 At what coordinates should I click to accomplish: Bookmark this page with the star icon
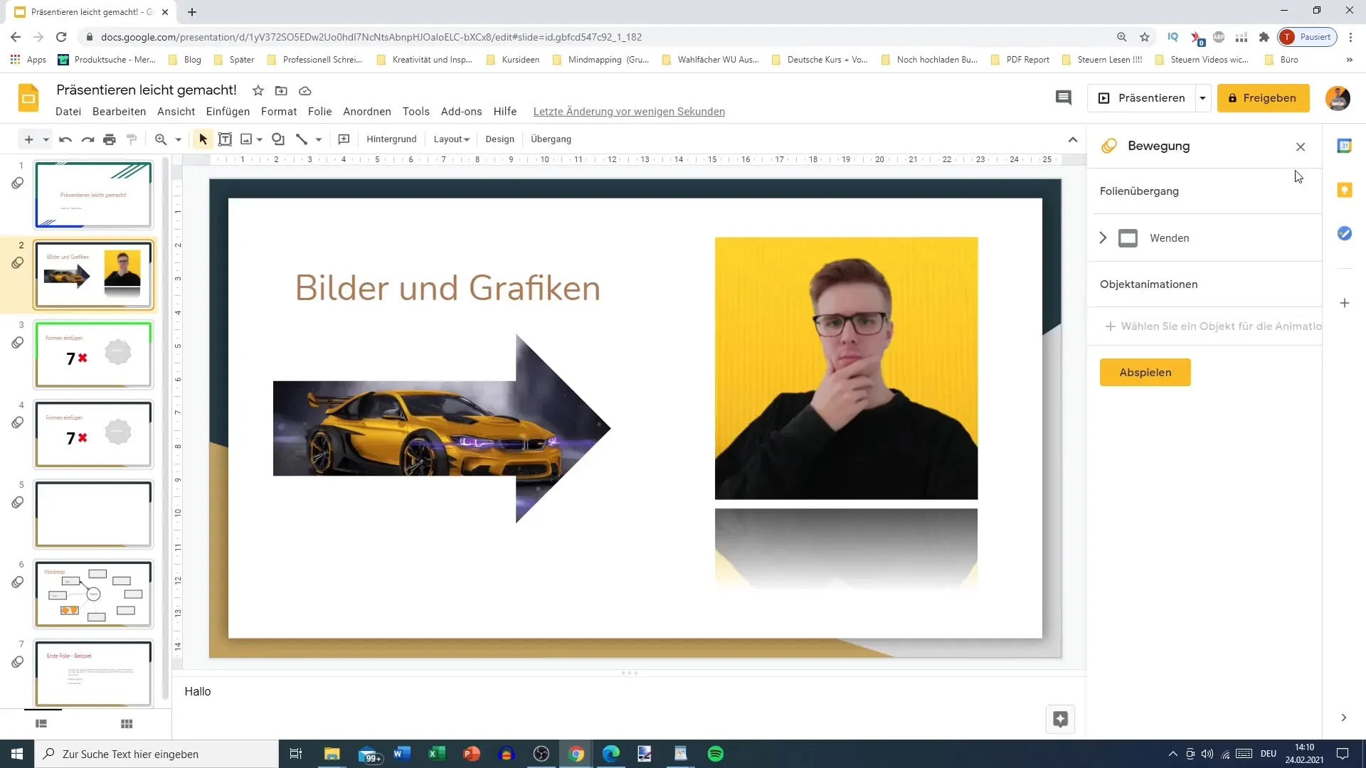coord(1145,37)
